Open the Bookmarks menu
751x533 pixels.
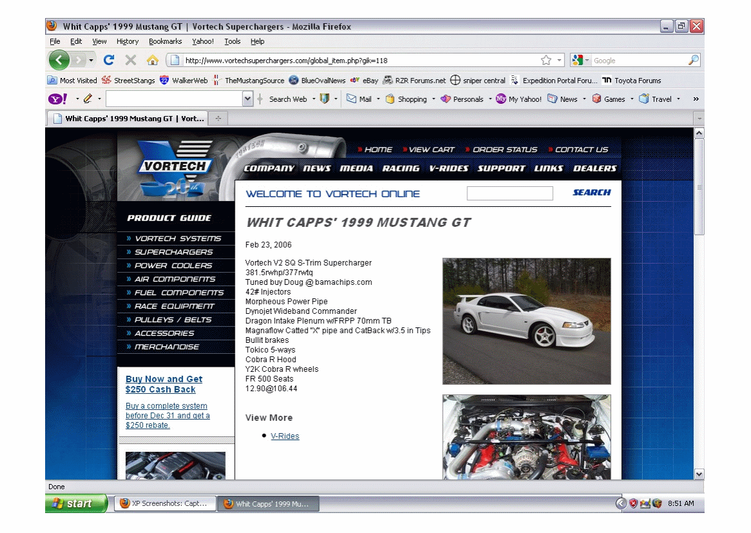click(x=165, y=41)
